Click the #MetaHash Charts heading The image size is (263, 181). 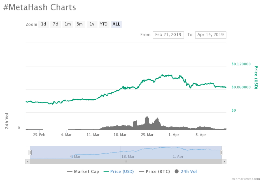39,7
